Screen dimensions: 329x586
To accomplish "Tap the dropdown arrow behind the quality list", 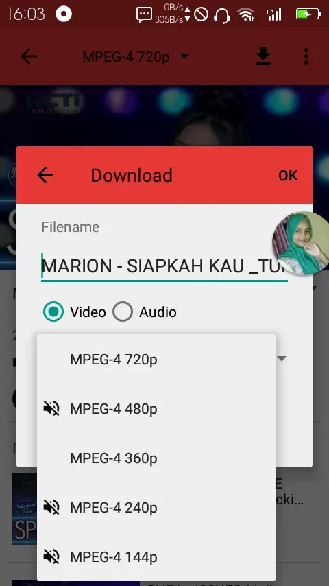I will click(x=282, y=359).
